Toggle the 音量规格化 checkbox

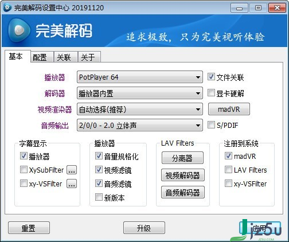point(99,156)
